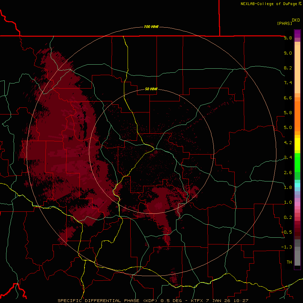Click the 6.6 value on the scale
This screenshot has width=303, height=303.
pos(288,98)
